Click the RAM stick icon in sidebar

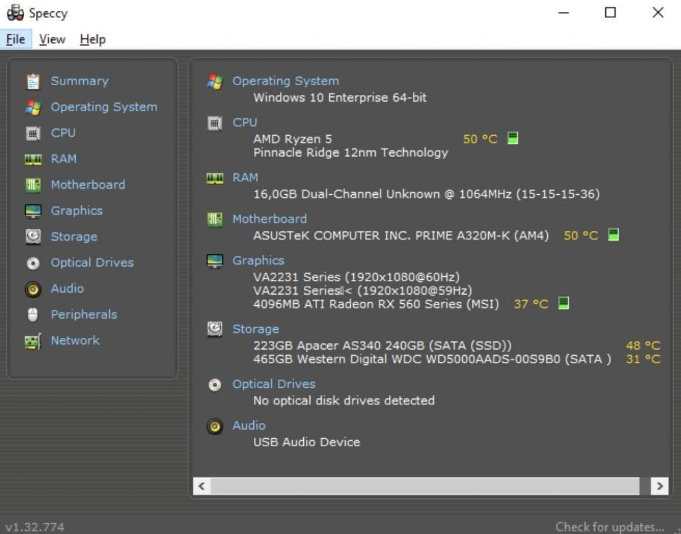click(33, 160)
